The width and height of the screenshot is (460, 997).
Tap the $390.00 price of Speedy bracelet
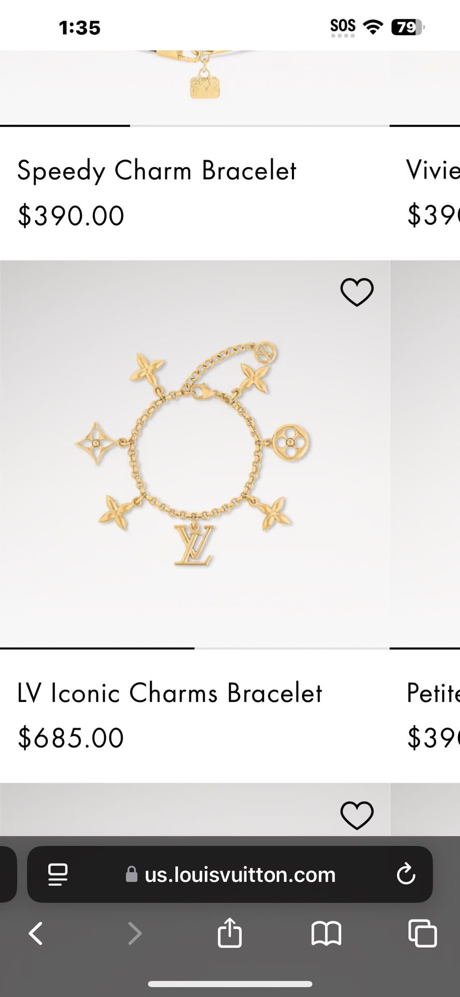tap(71, 215)
